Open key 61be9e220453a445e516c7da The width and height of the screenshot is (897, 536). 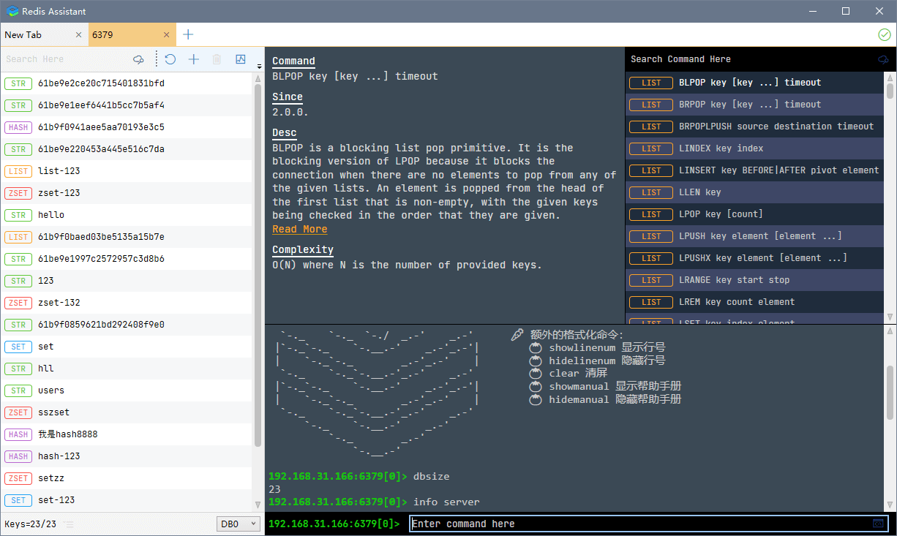126,149
